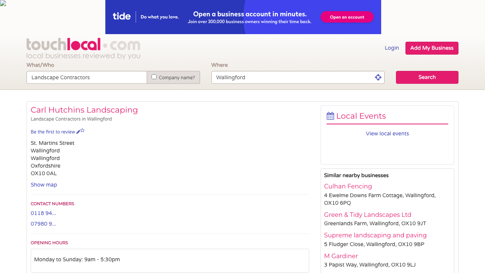The image size is (485, 273).
Task: Reveal the 07980 9... mobile number
Action: click(x=44, y=224)
